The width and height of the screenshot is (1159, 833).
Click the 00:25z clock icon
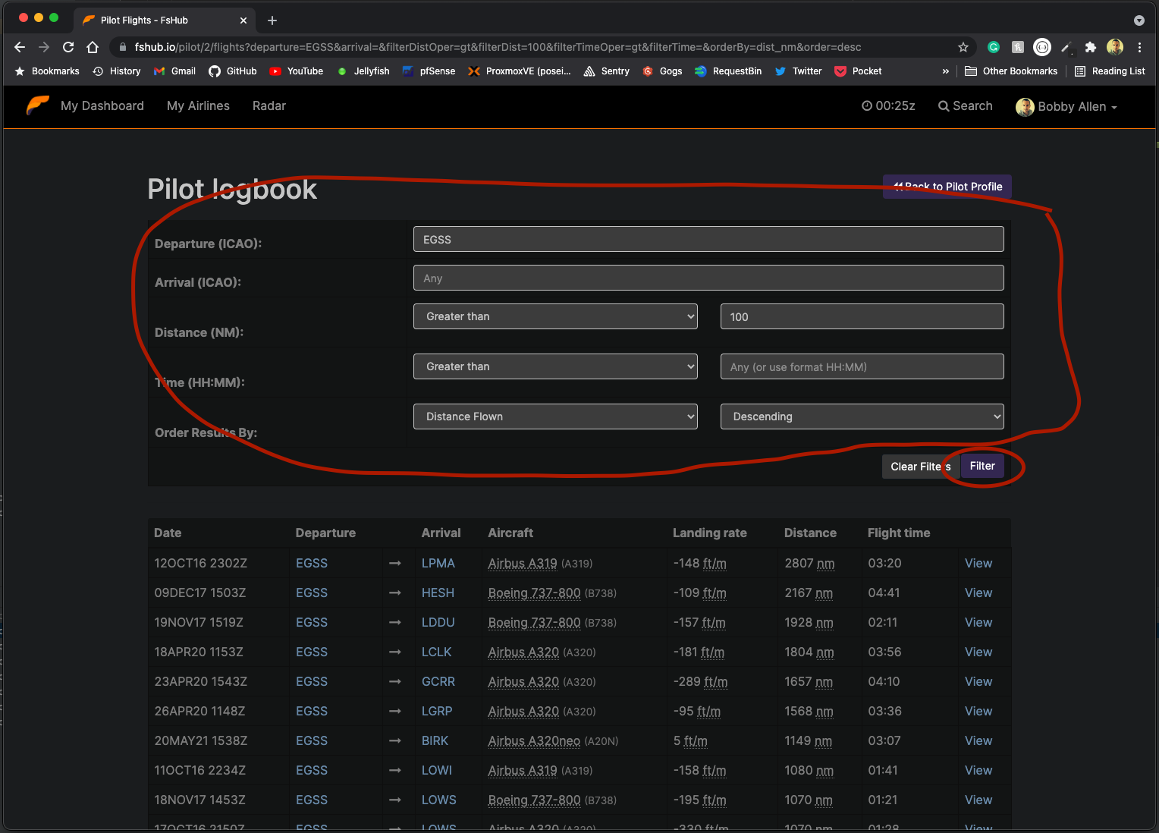(x=867, y=105)
